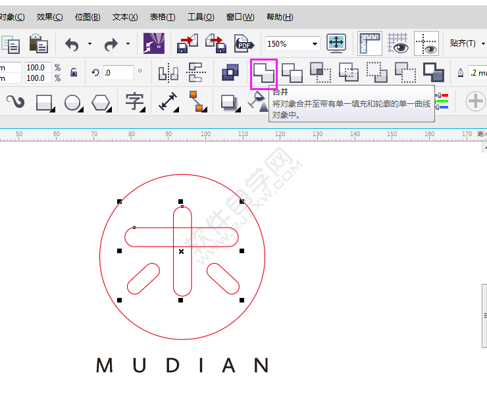Select the Connector tool
The image size is (487, 413).
pyautogui.click(x=197, y=101)
